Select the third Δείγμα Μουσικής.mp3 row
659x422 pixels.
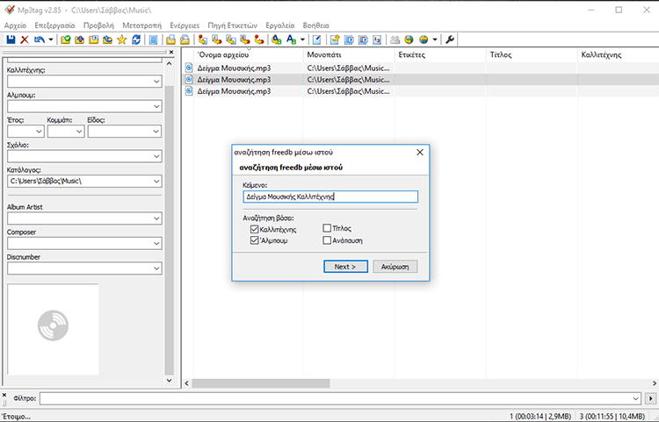[x=420, y=91]
